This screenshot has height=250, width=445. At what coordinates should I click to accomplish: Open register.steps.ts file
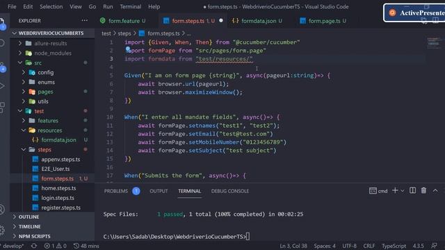53,208
